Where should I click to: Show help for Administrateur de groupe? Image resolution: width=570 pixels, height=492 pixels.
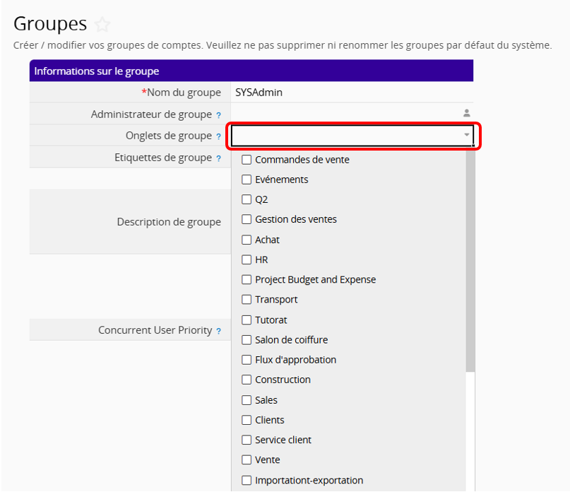(218, 115)
